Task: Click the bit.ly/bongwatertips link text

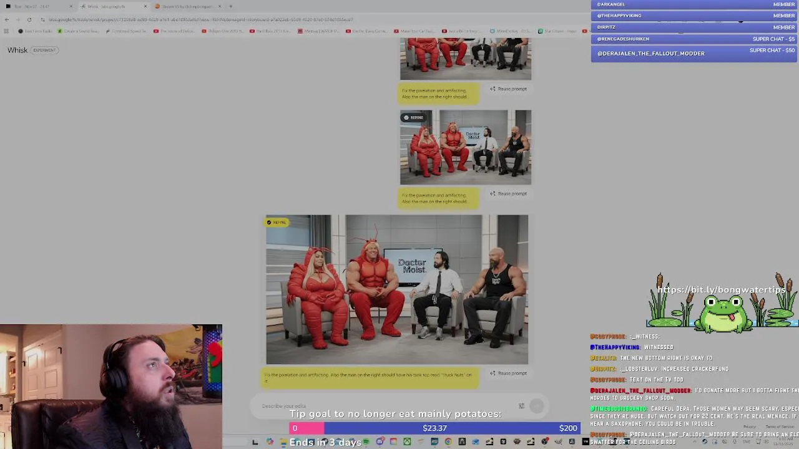Action: point(721,289)
